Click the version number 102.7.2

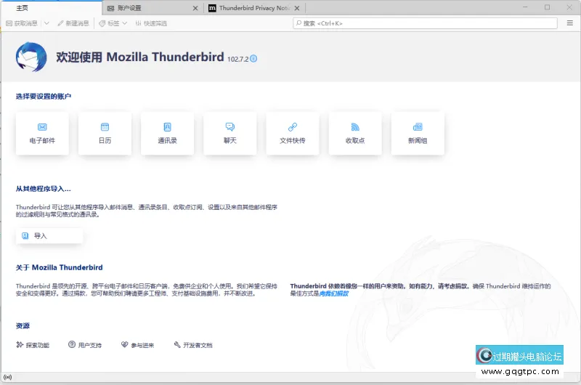point(238,60)
